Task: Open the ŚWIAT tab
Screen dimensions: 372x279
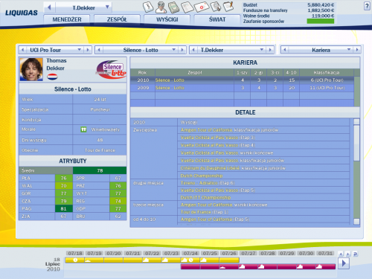Action: [x=217, y=19]
